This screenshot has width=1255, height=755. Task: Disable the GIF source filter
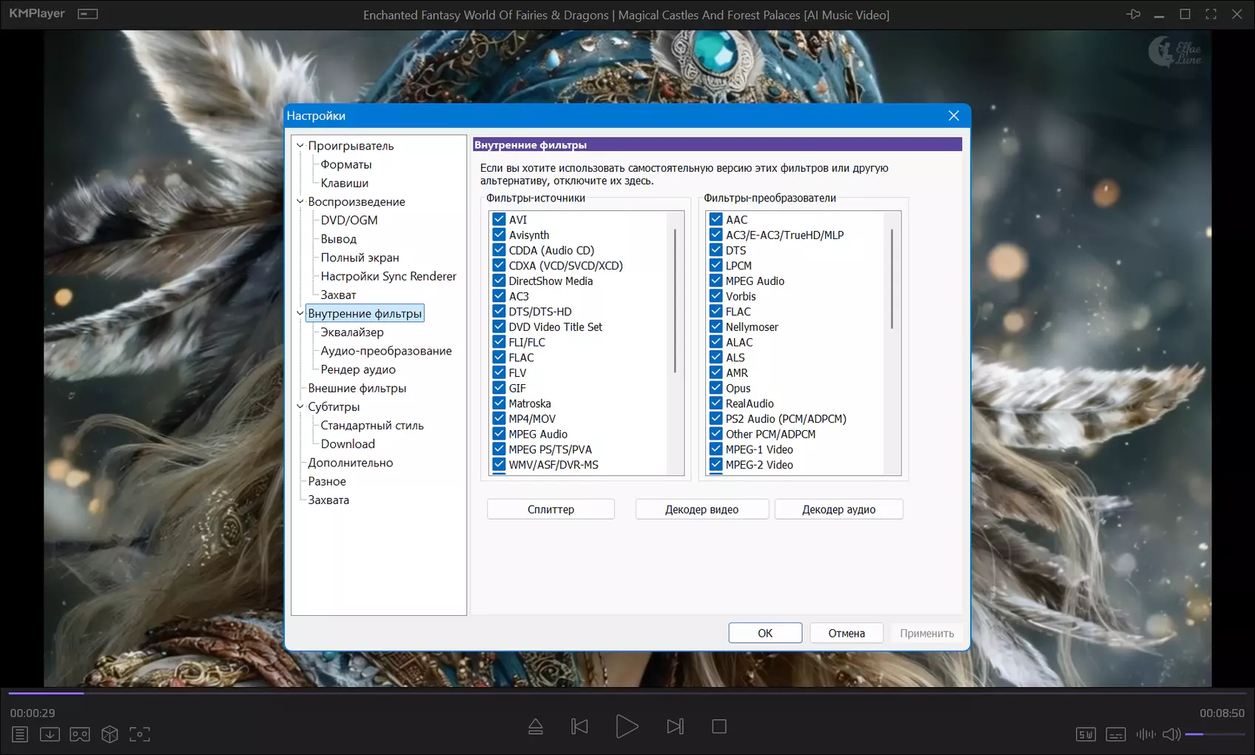click(x=499, y=388)
